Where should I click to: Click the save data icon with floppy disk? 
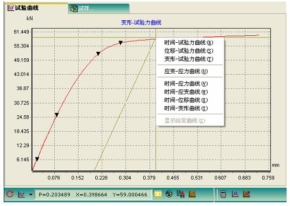(180, 194)
